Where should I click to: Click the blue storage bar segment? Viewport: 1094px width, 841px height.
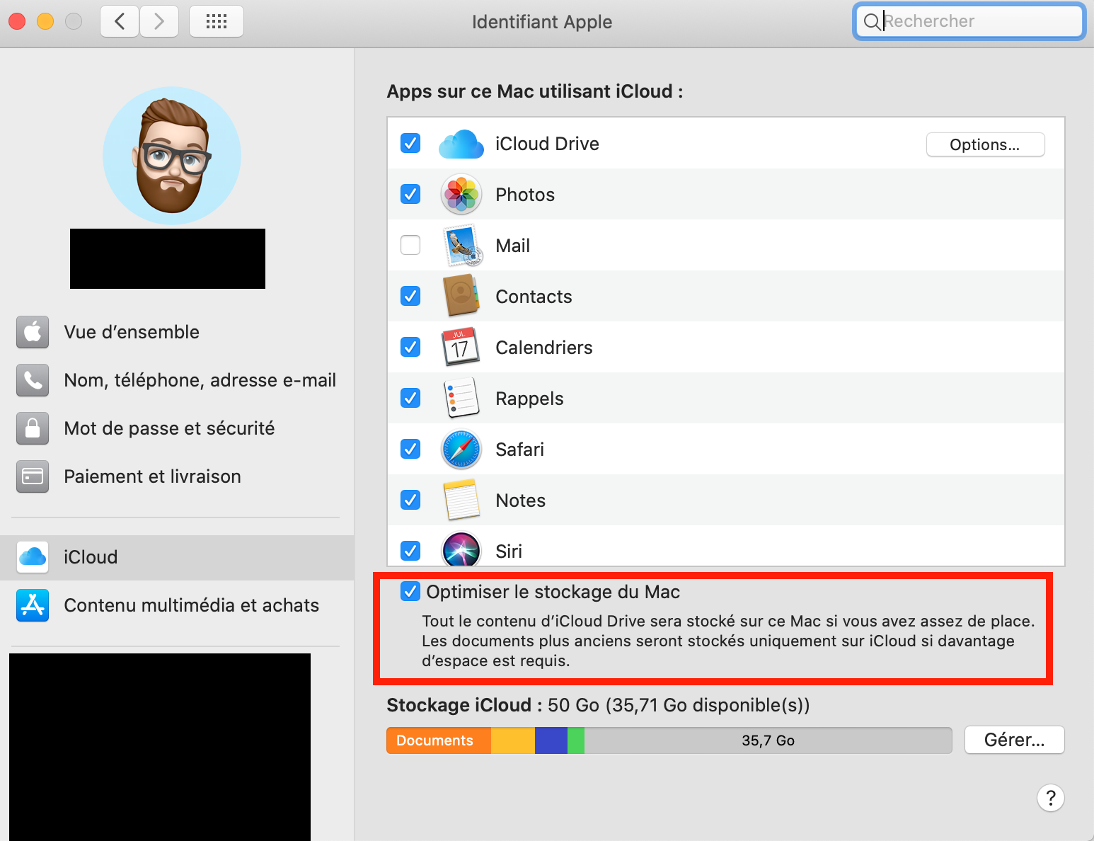coord(551,740)
